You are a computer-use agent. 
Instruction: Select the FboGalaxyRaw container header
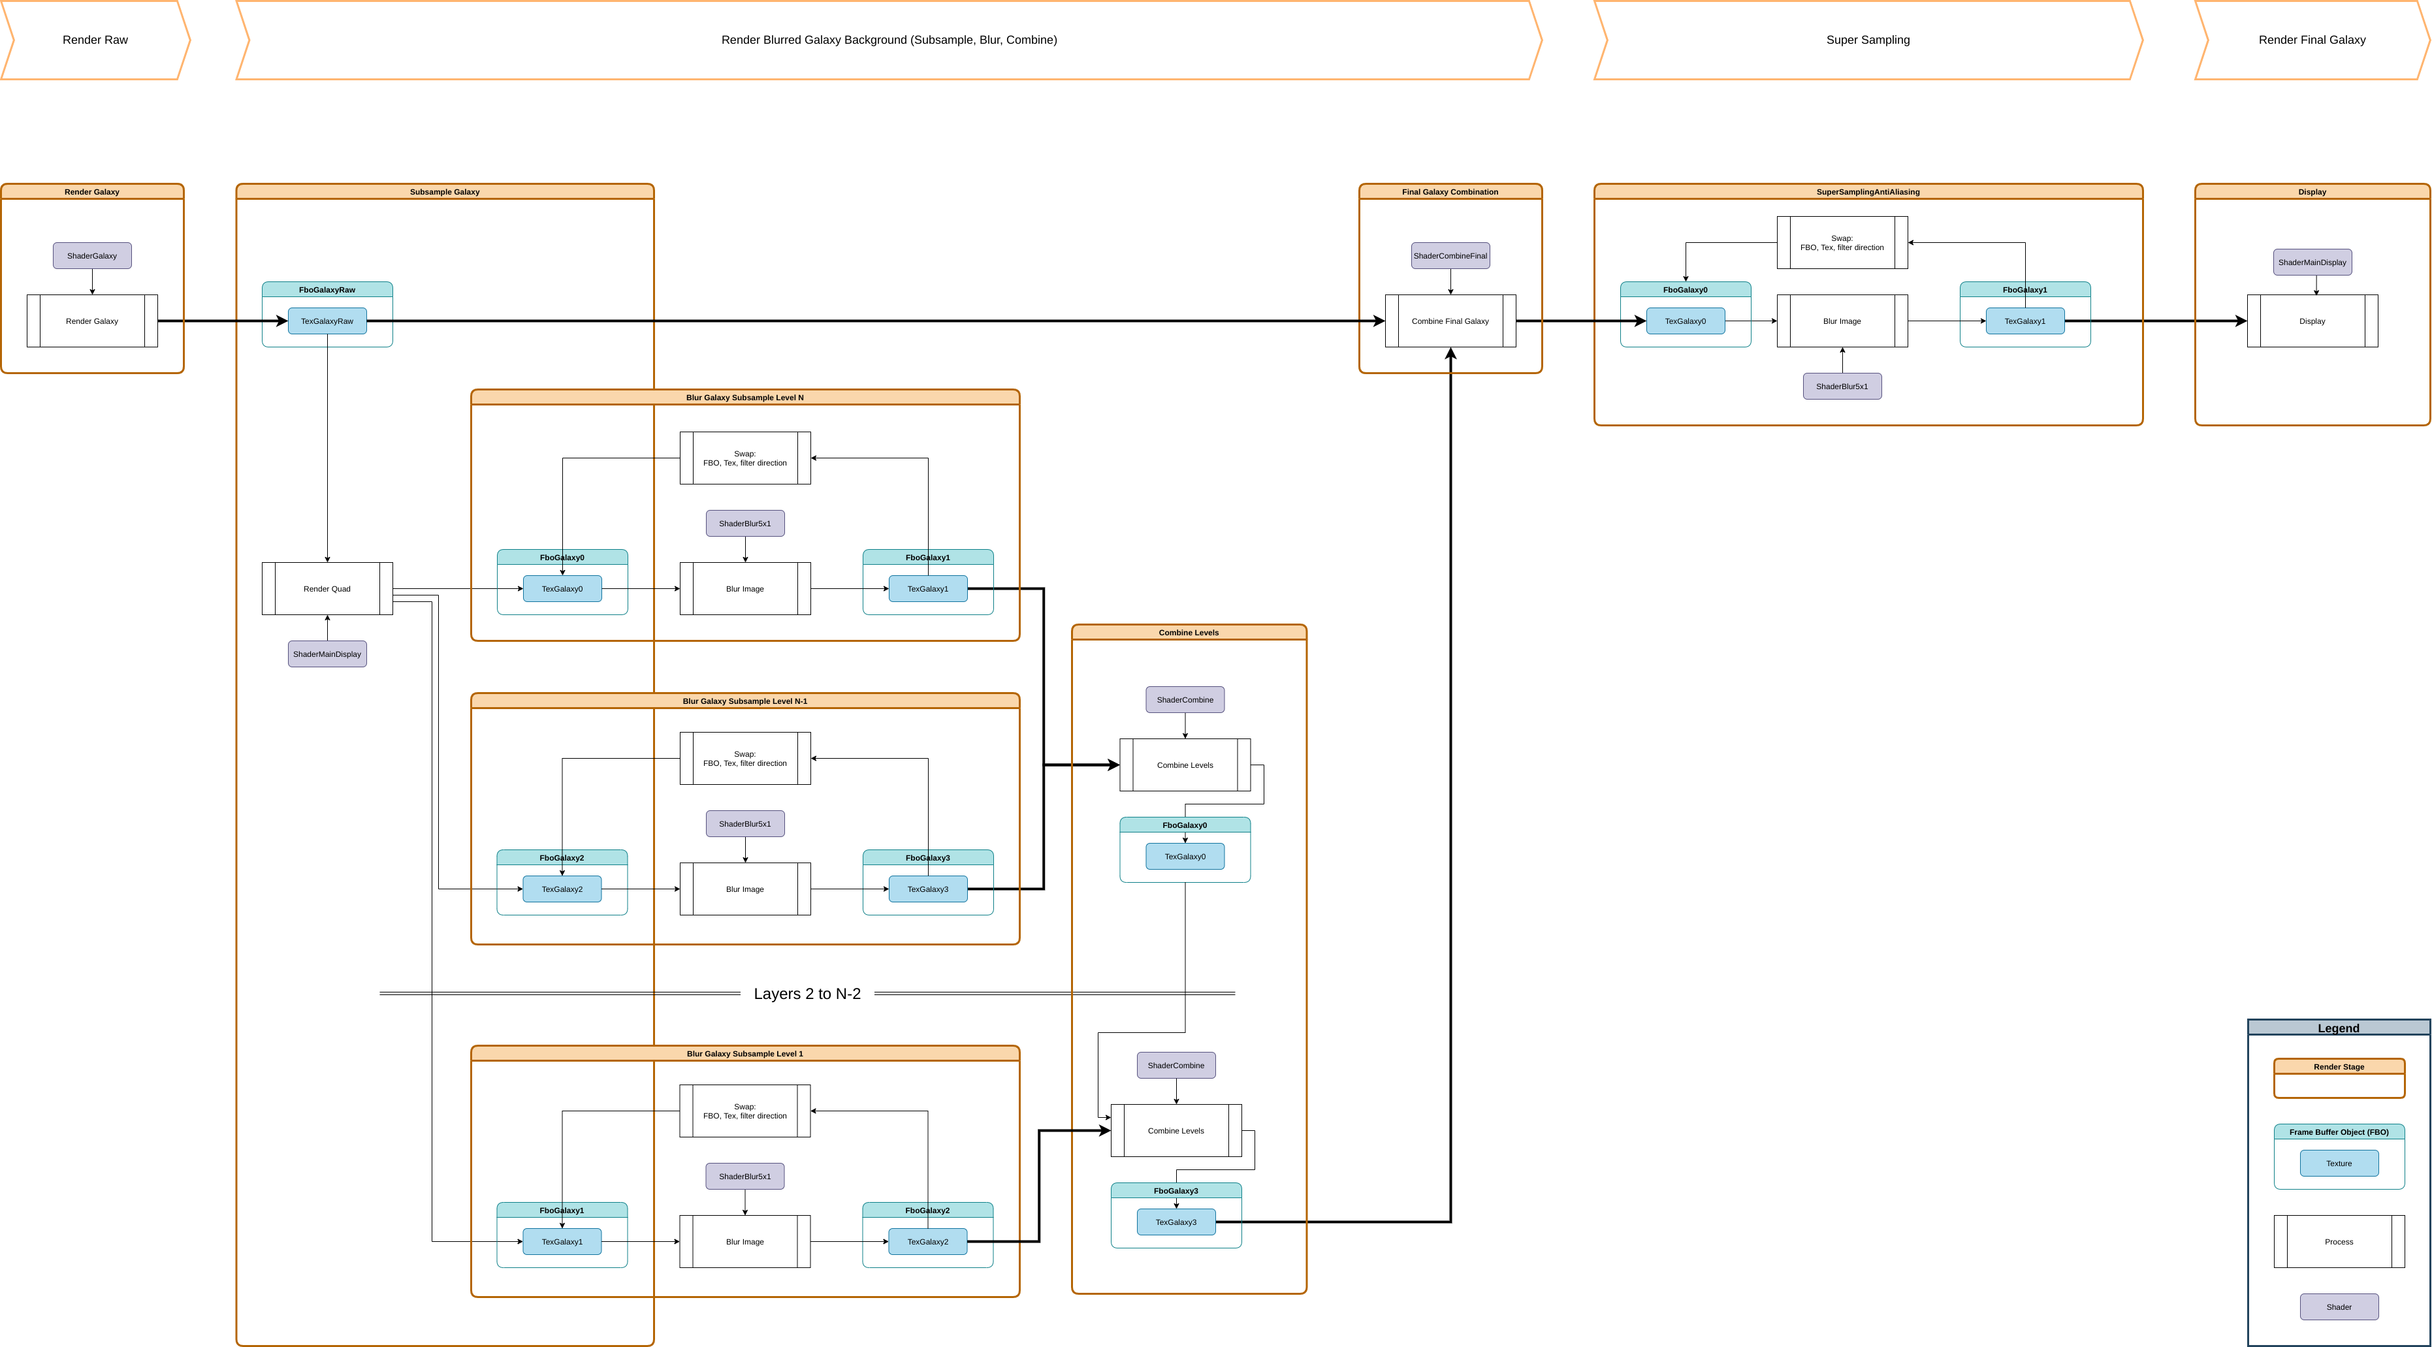coord(327,290)
